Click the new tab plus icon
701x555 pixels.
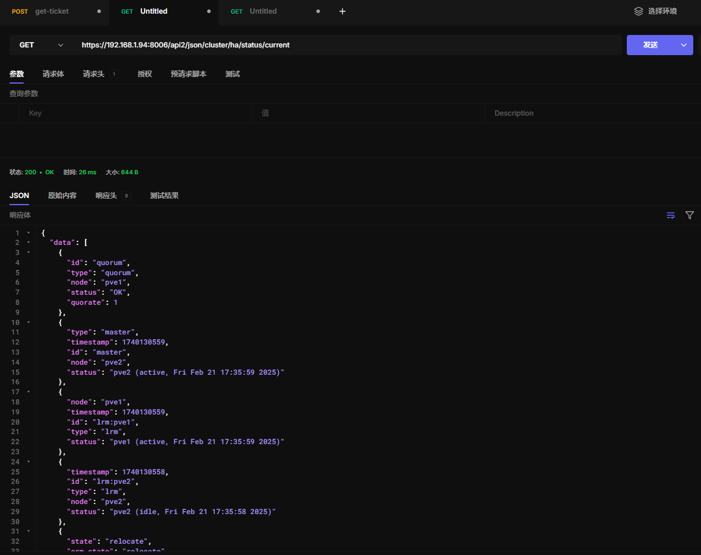coord(342,11)
